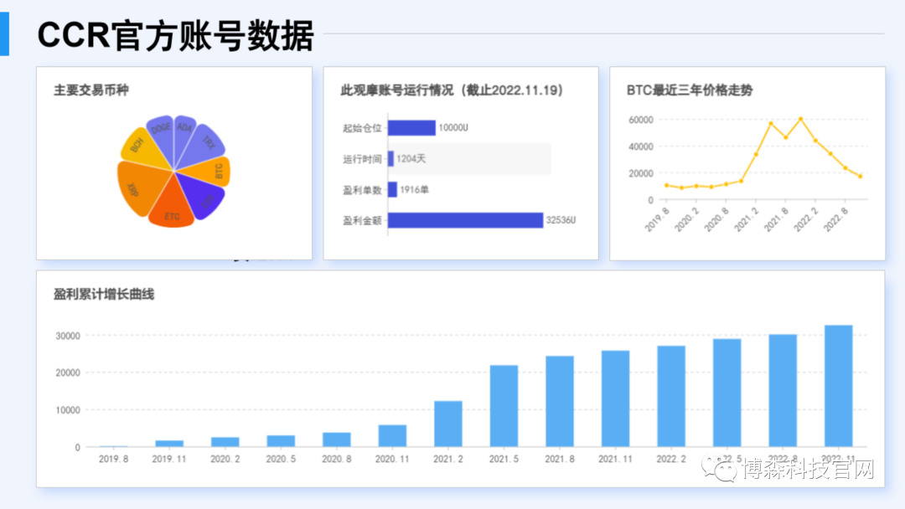Select the BTC slice in the pie chart
Image resolution: width=905 pixels, height=509 pixels.
(x=219, y=171)
